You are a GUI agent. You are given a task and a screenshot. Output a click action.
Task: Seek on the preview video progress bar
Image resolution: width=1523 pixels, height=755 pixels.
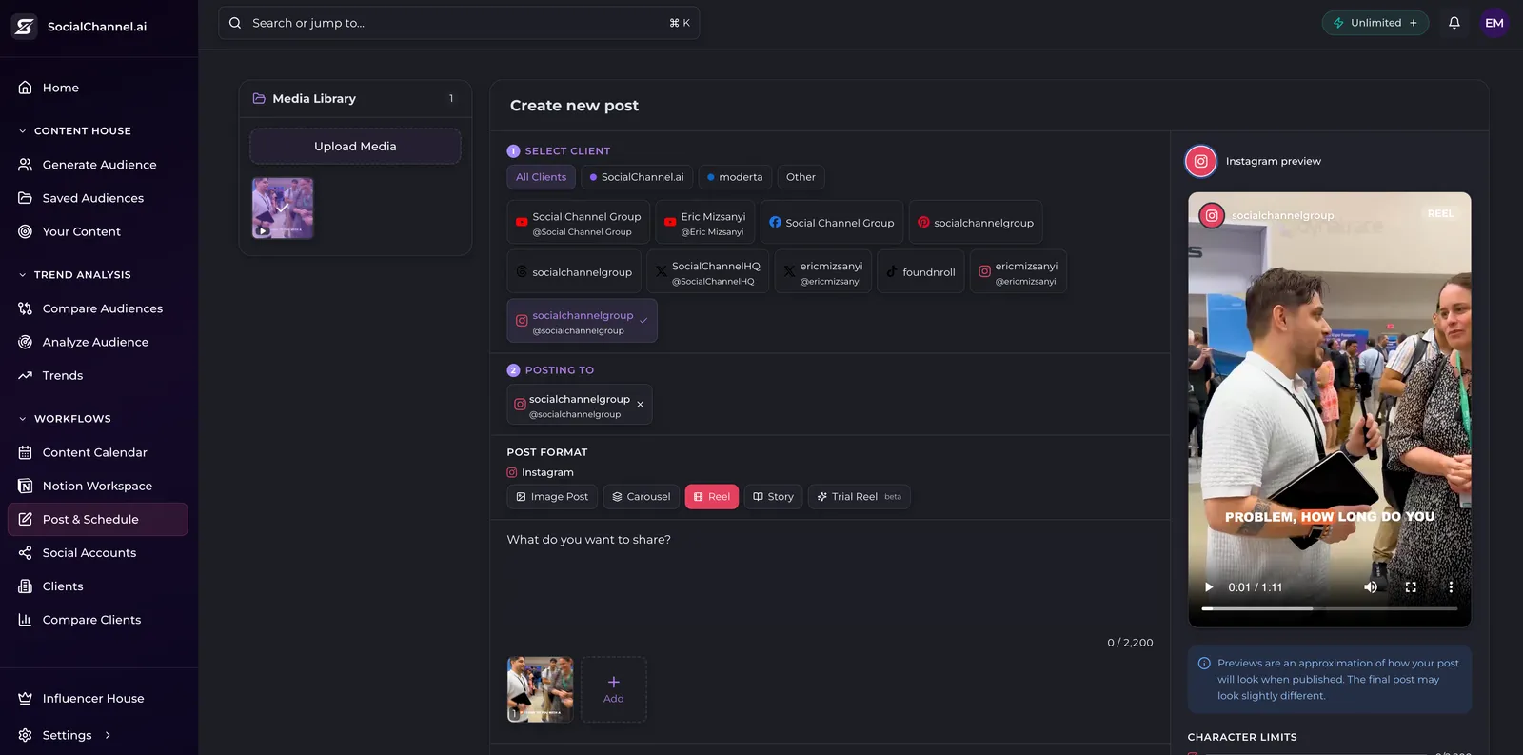click(x=1329, y=608)
